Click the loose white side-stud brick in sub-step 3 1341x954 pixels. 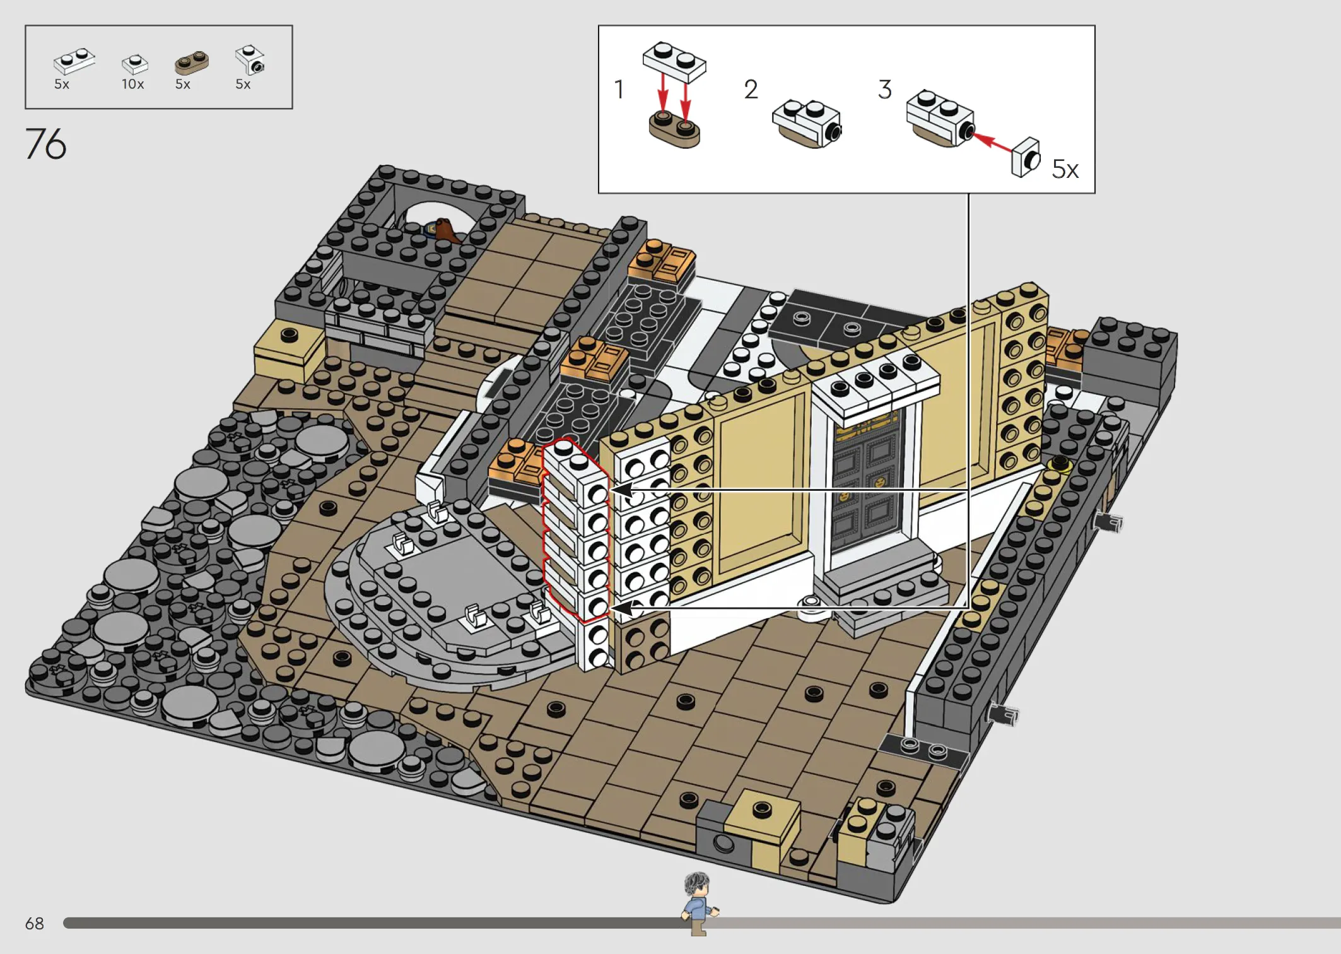coord(1026,158)
